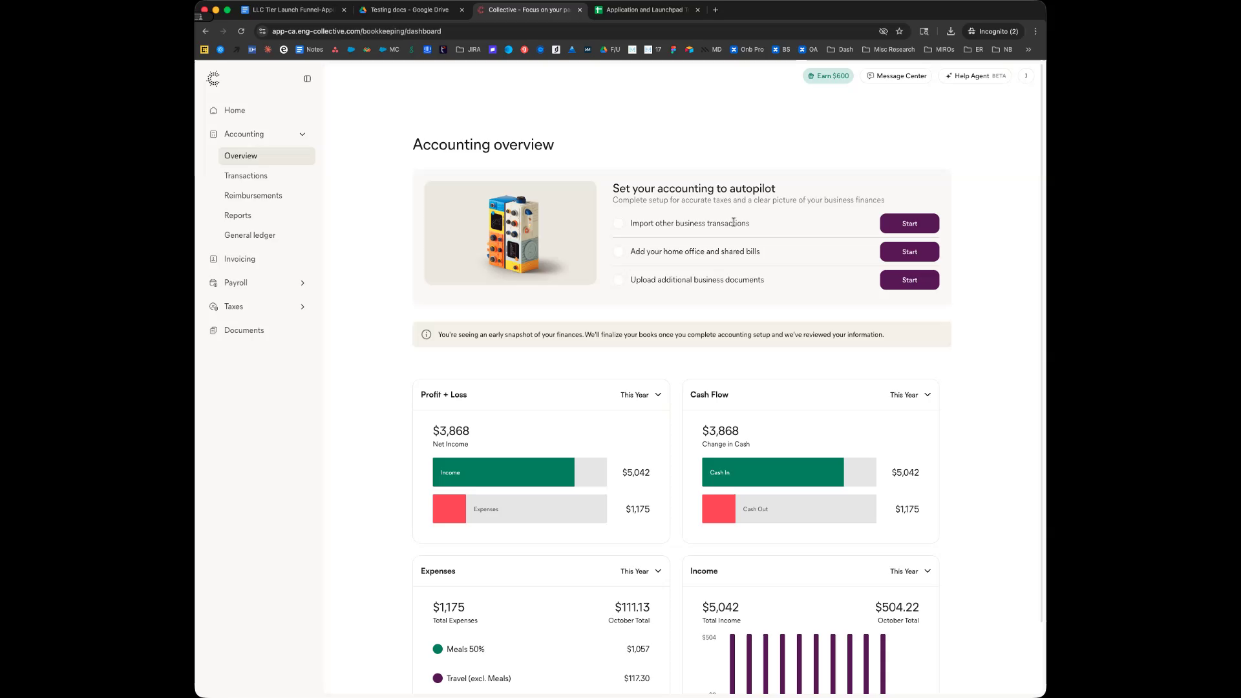Click Start for Upload additional business documents
Image resolution: width=1241 pixels, height=698 pixels.
(909, 280)
